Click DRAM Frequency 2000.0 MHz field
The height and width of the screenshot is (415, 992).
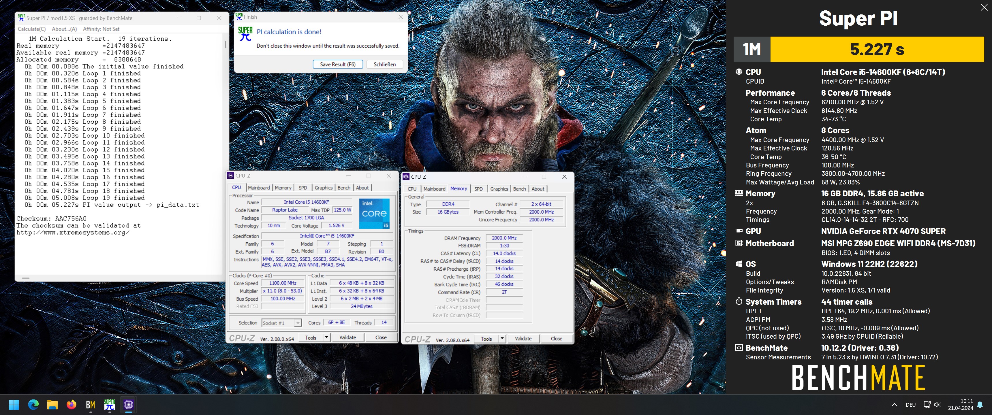(504, 238)
